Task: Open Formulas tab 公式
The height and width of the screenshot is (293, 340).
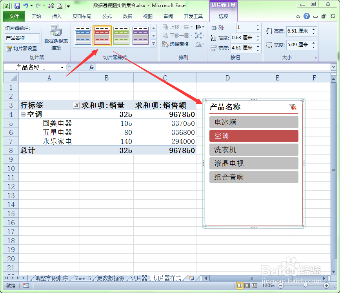Action: pyautogui.click(x=107, y=16)
